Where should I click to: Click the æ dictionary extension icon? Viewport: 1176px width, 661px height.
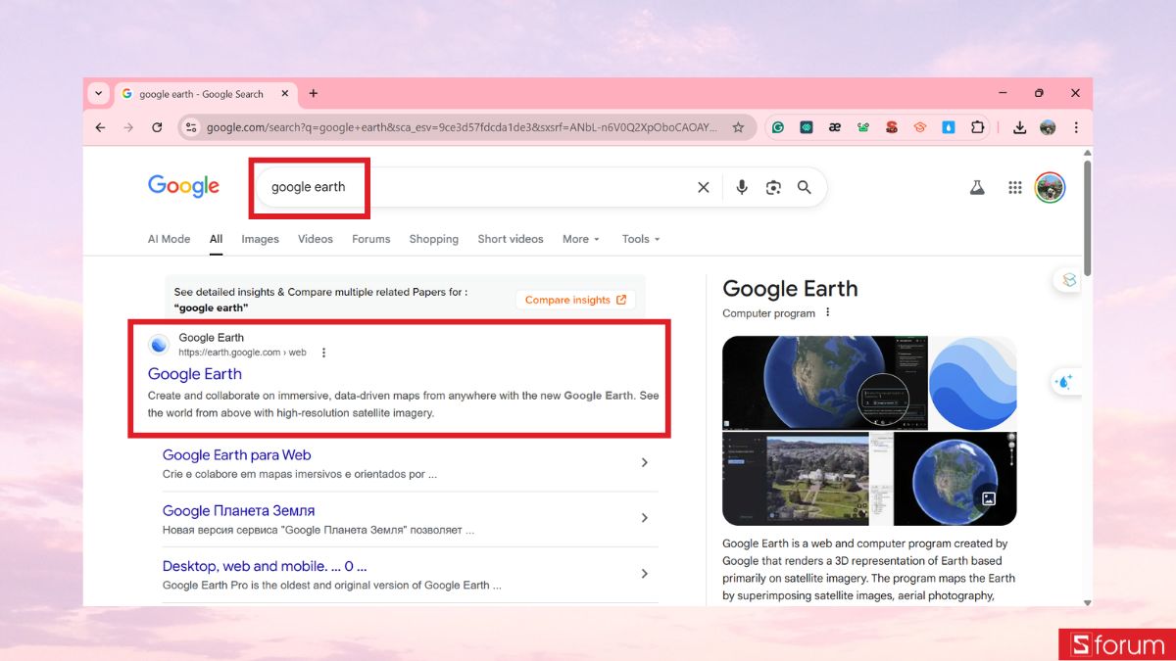834,127
